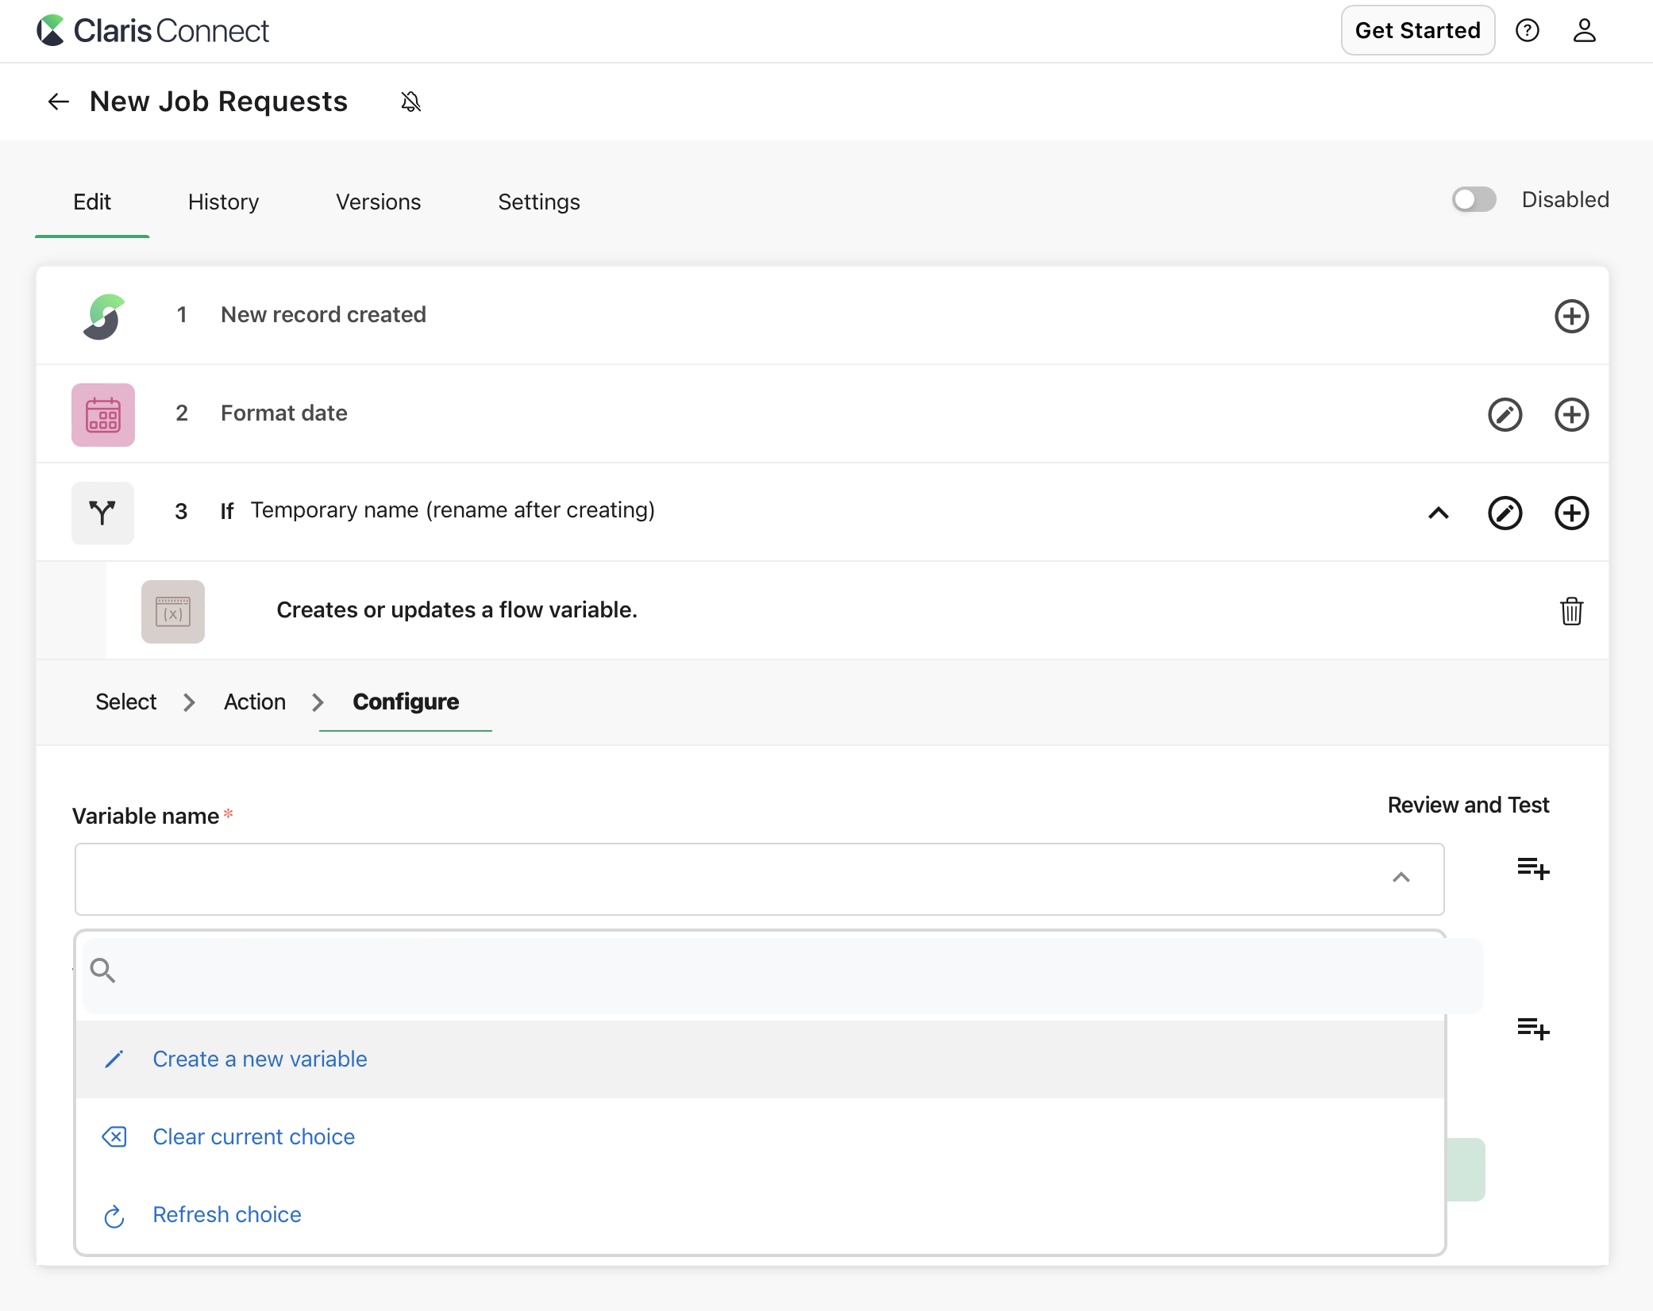Open the help menu
This screenshot has width=1653, height=1311.
pos(1528,30)
